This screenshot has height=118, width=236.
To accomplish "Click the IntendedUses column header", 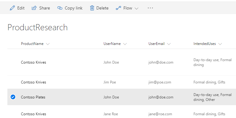I will tap(205, 44).
